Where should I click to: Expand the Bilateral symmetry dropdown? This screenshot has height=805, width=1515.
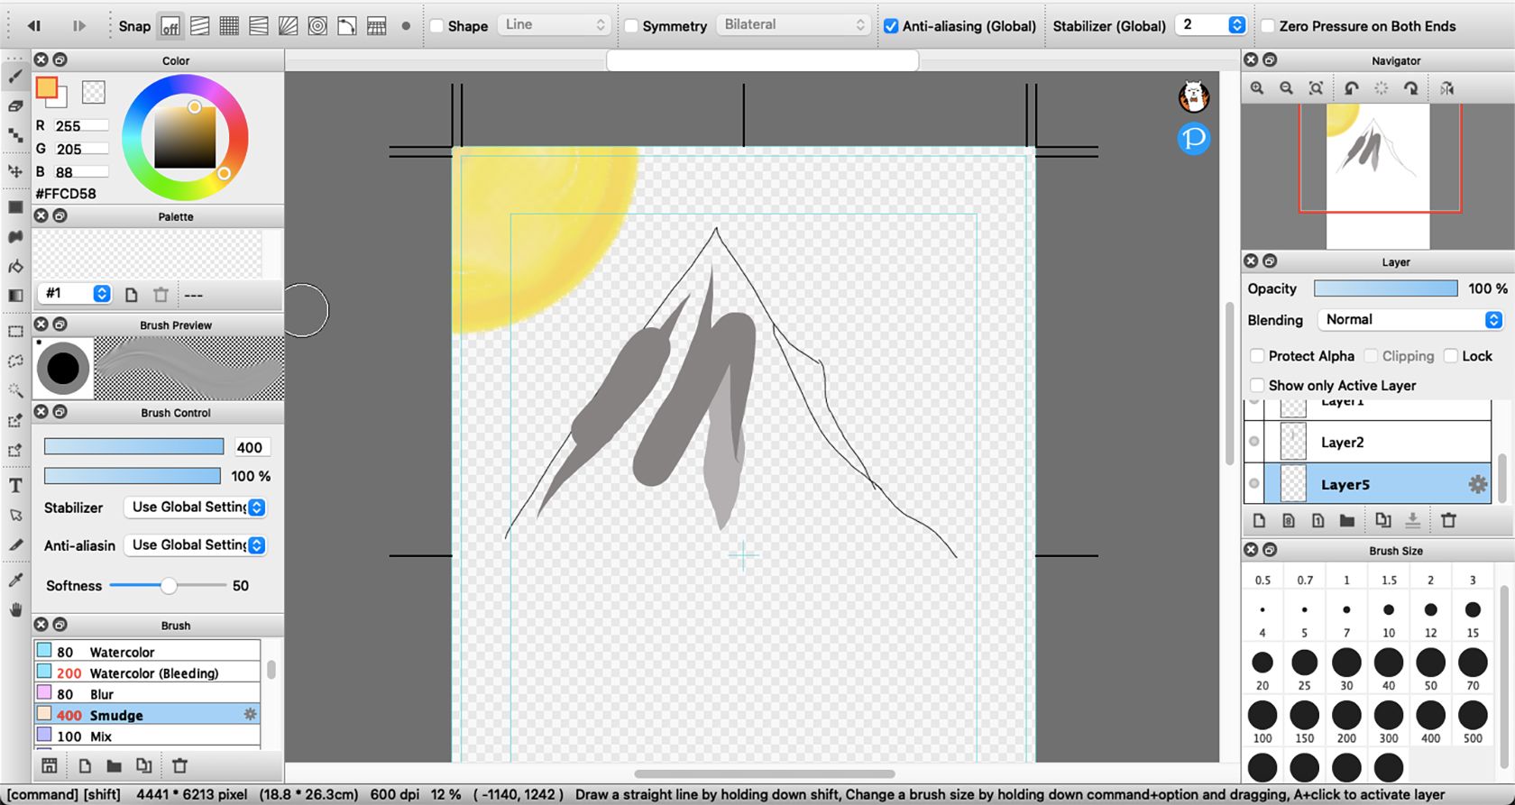[794, 25]
